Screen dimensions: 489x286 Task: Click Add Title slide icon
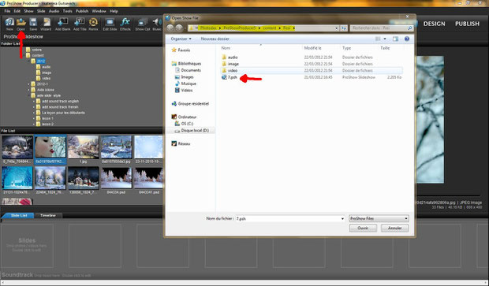pos(80,24)
